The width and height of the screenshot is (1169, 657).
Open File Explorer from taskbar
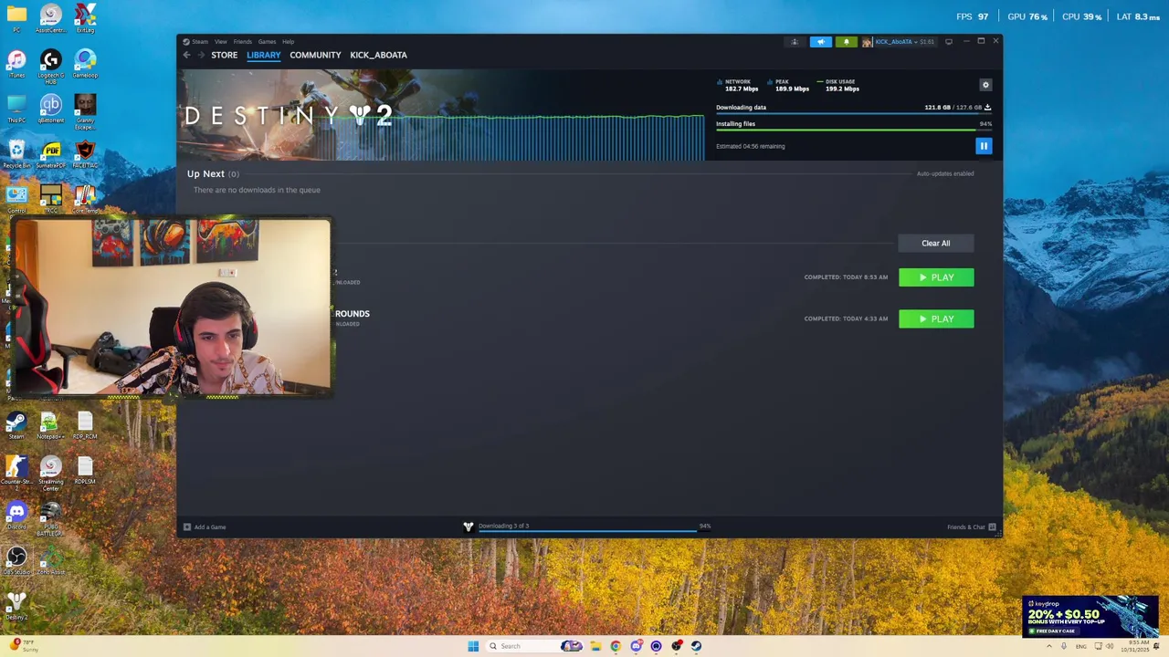click(595, 646)
